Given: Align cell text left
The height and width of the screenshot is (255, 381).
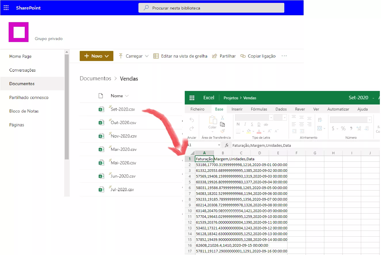Looking at the screenshot, I should [x=294, y=124].
